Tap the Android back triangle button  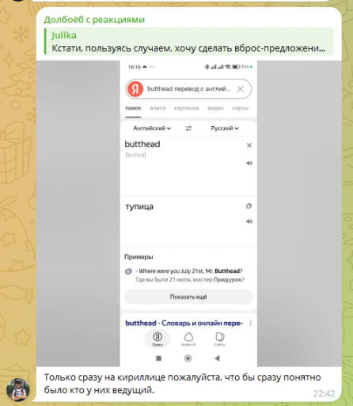(217, 358)
